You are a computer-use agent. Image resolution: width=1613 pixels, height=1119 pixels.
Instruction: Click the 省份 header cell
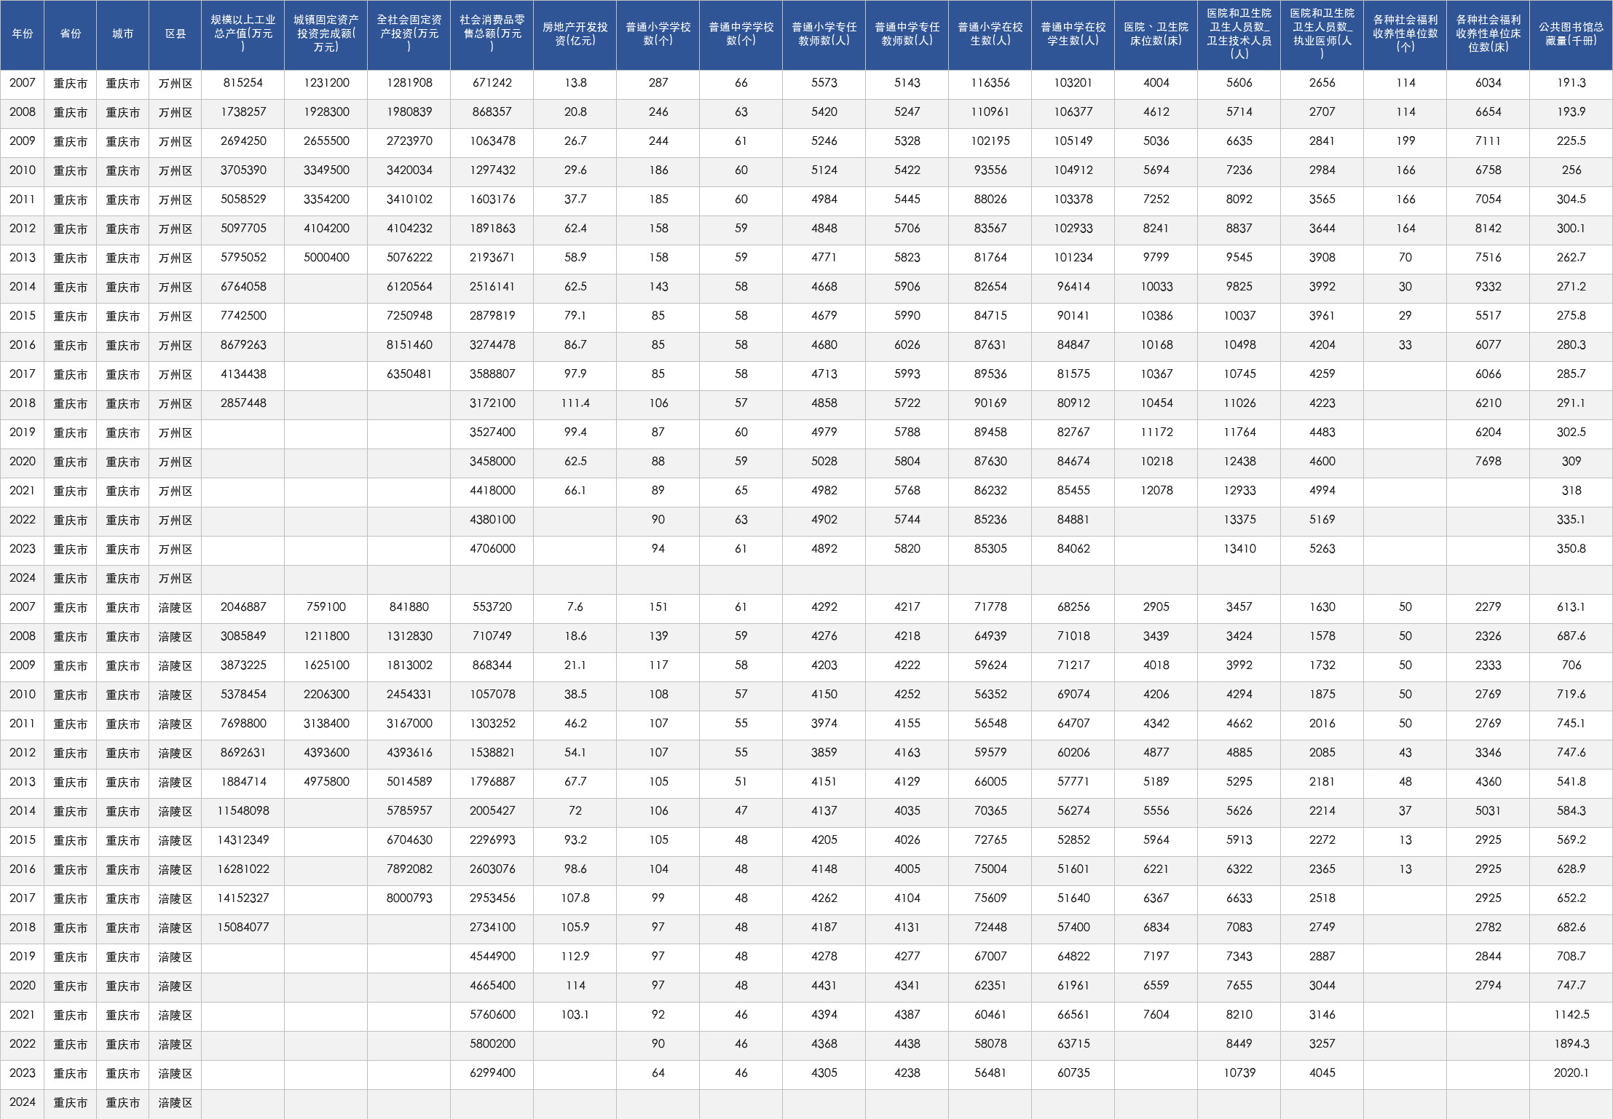tap(71, 34)
